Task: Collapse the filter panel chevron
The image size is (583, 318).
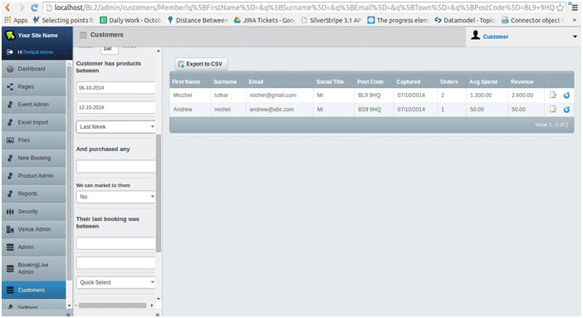Action: coord(158,315)
